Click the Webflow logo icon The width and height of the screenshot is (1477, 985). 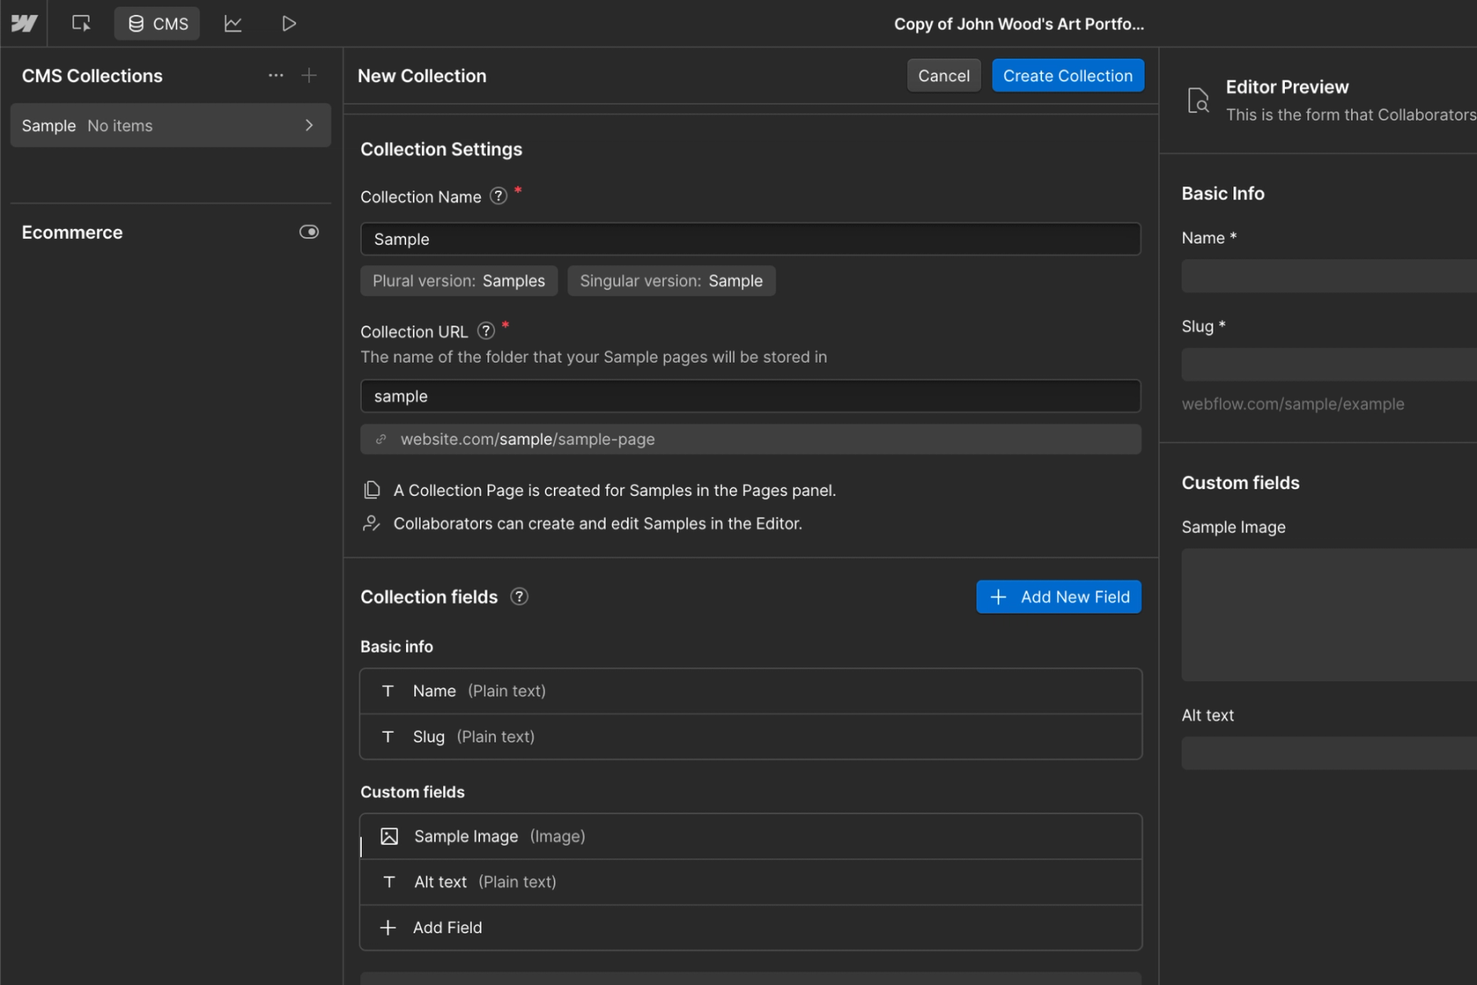tap(24, 24)
